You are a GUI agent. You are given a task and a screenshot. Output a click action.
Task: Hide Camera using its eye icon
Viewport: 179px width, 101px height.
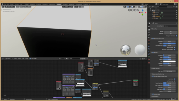coord(176,13)
